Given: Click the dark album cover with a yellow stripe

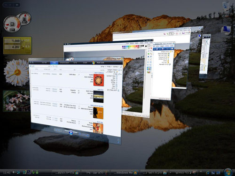Looking at the screenshot, I should [98, 97].
